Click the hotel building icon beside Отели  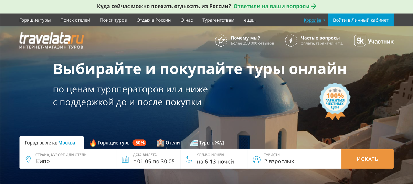tap(160, 143)
